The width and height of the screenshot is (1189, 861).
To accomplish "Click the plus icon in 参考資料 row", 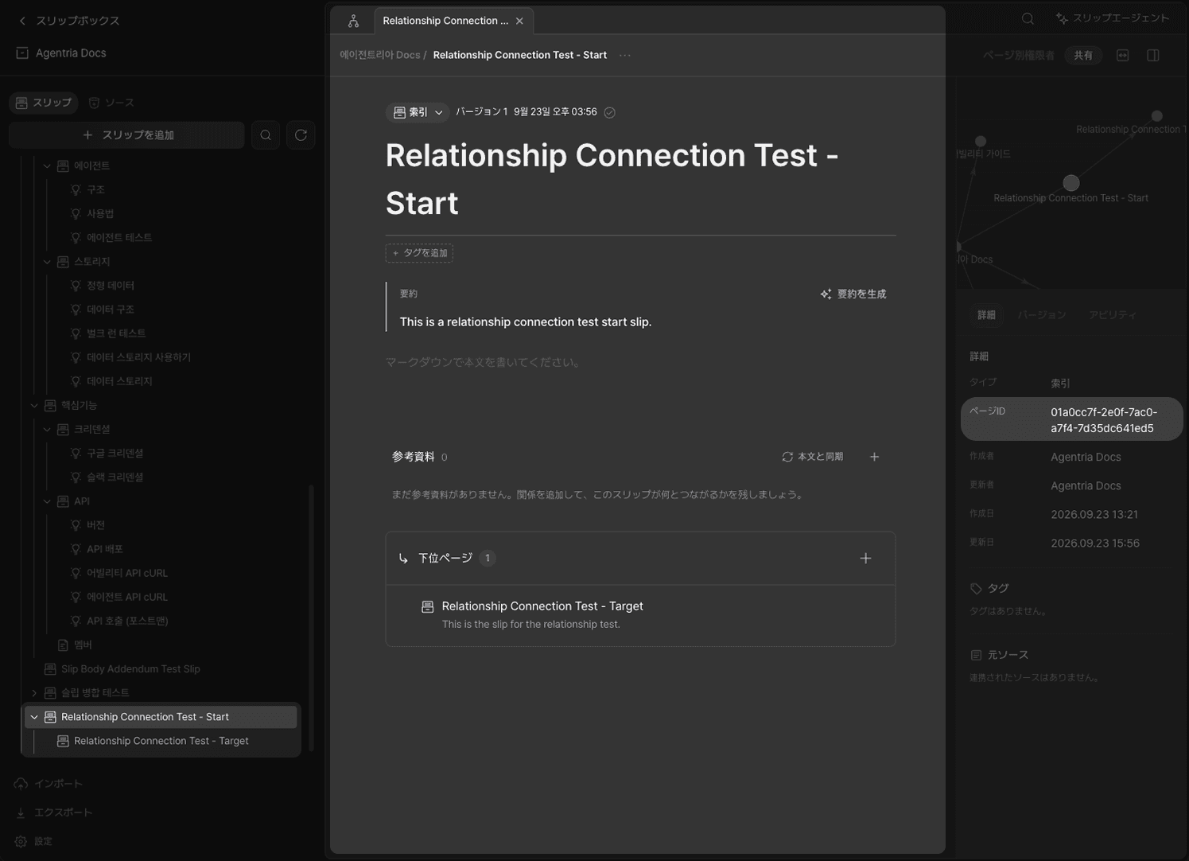I will [874, 457].
